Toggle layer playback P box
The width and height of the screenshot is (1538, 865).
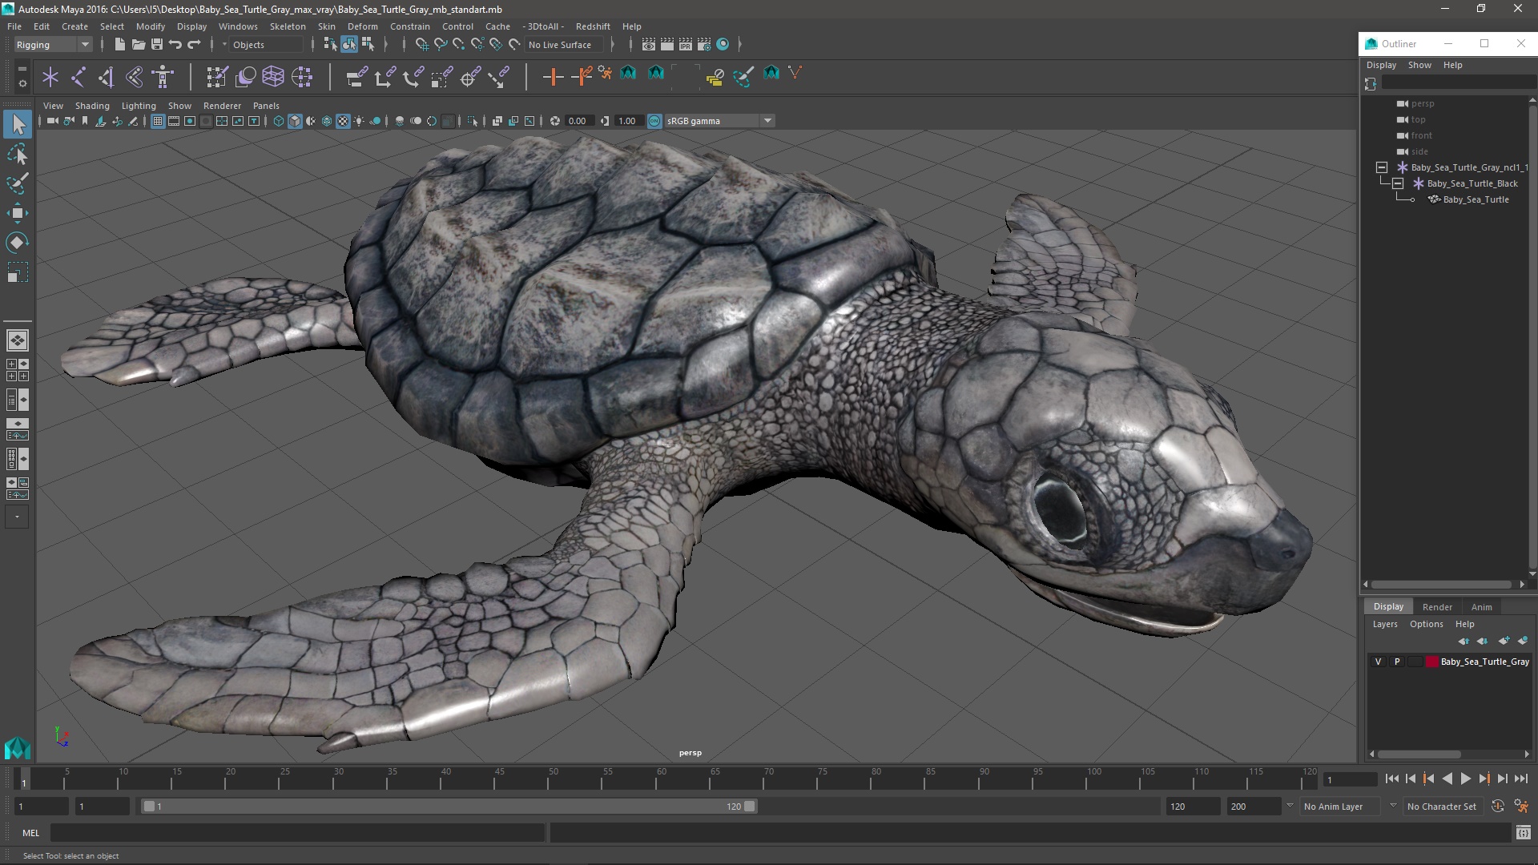[x=1397, y=662]
